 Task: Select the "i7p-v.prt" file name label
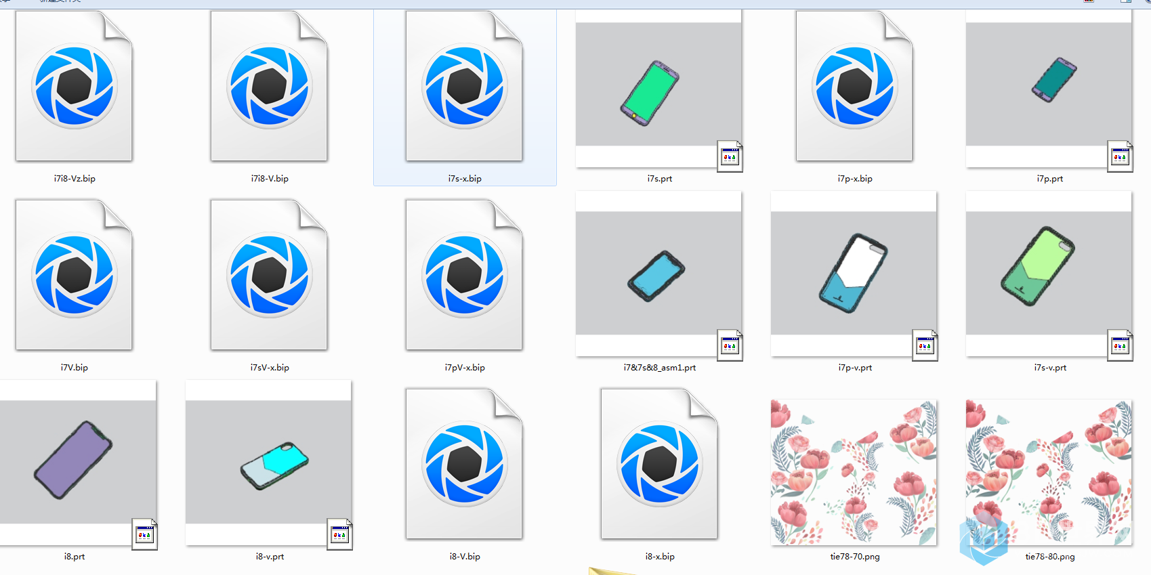pyautogui.click(x=855, y=368)
